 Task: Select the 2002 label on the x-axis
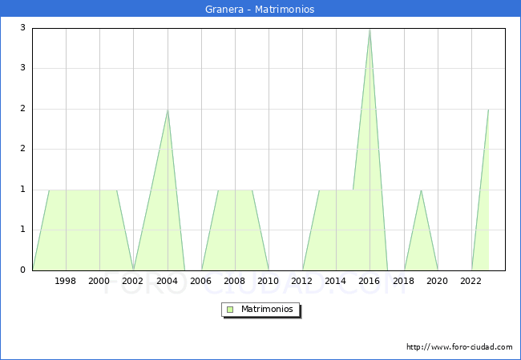133,281
